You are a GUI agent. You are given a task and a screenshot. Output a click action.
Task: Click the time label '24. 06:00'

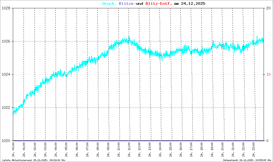click(x=77, y=150)
